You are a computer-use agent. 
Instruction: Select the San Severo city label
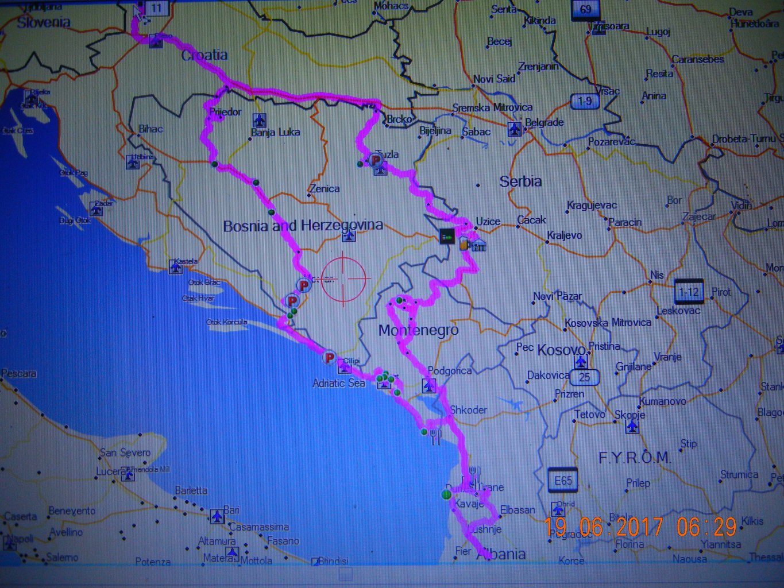click(x=125, y=452)
